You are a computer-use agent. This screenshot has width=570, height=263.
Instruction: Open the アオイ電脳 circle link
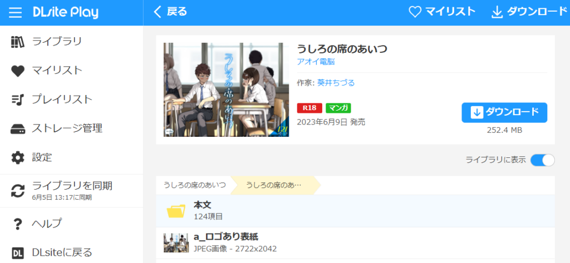click(x=316, y=62)
